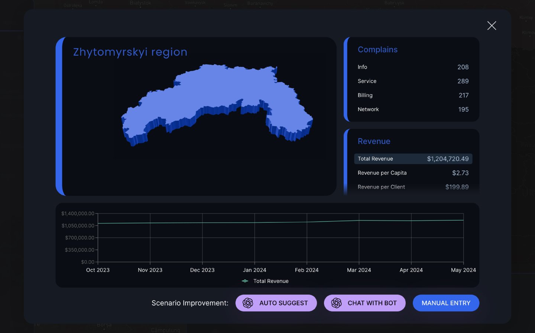Click the MANUAL ENTRY button
The image size is (535, 333).
pos(446,303)
